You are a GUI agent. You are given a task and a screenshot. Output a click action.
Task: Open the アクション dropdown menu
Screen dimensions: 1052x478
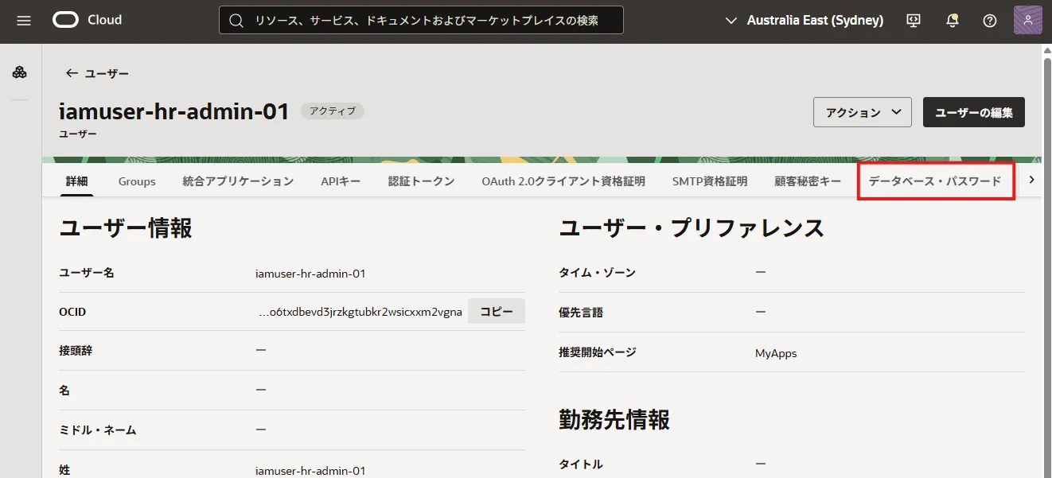point(862,112)
